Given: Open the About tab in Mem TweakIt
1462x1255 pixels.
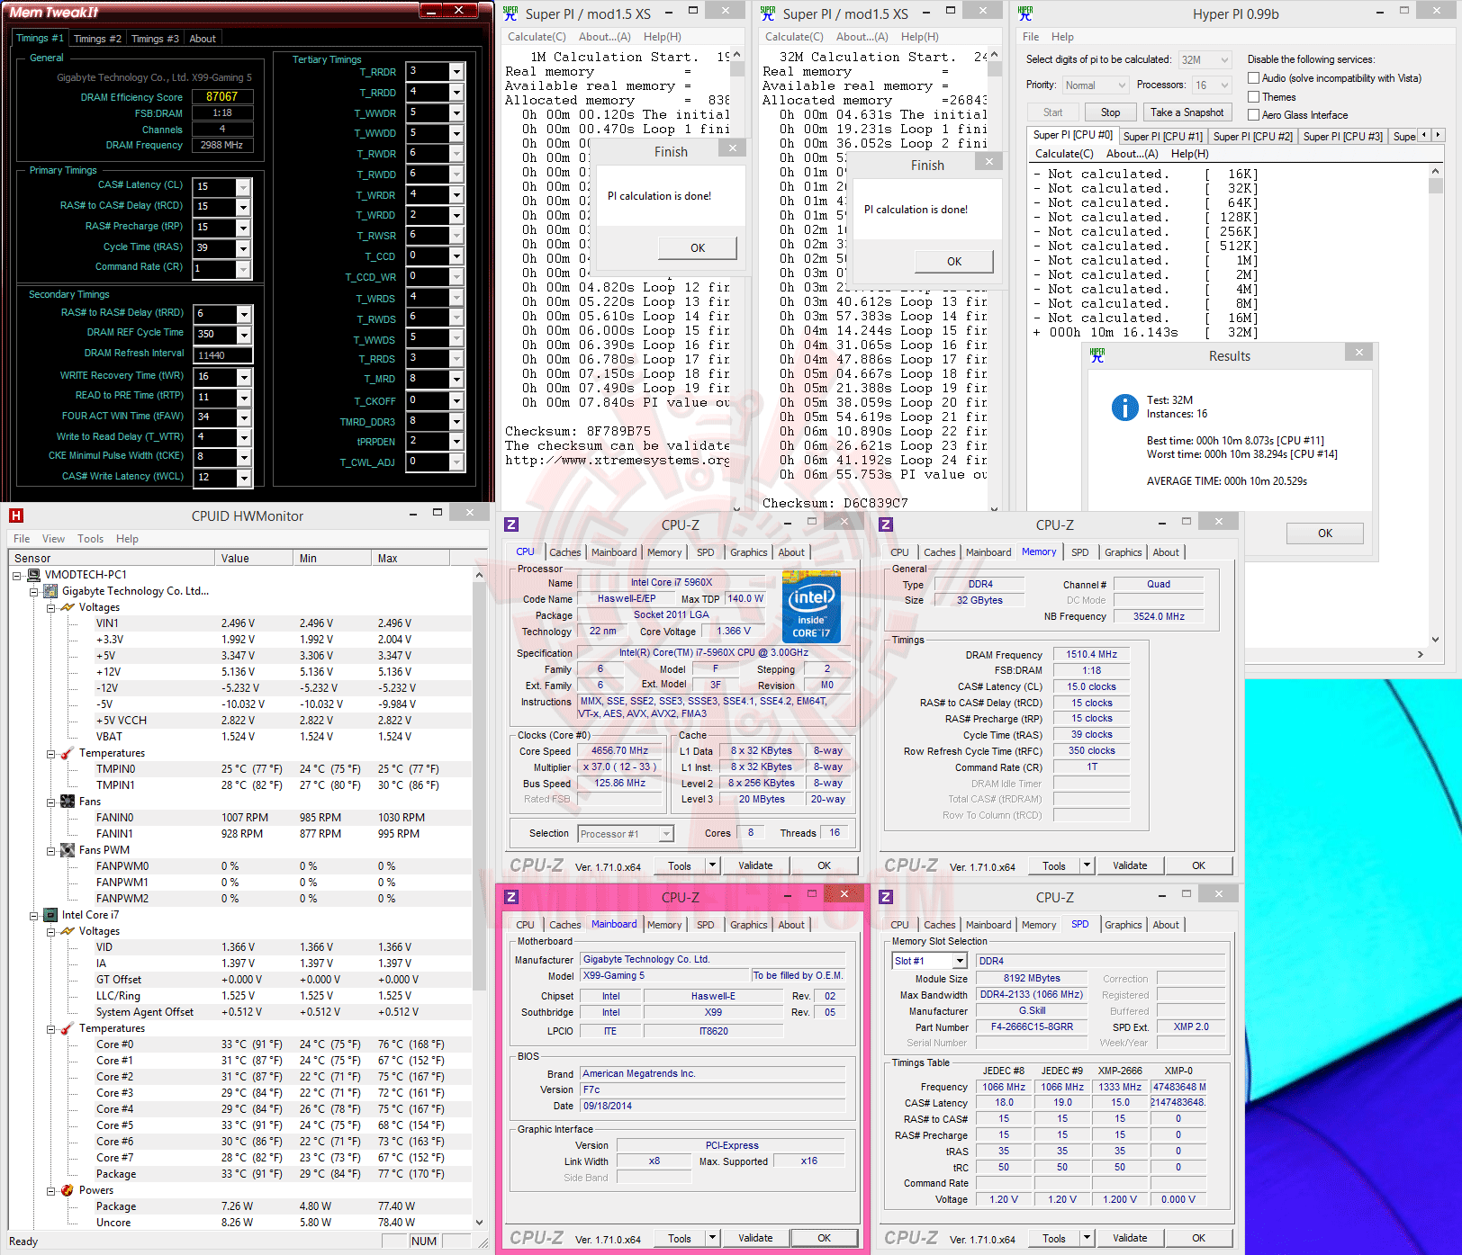Looking at the screenshot, I should point(203,39).
